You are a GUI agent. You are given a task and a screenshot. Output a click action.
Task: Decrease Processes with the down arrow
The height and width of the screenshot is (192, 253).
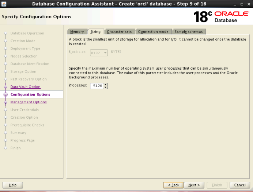point(105,87)
